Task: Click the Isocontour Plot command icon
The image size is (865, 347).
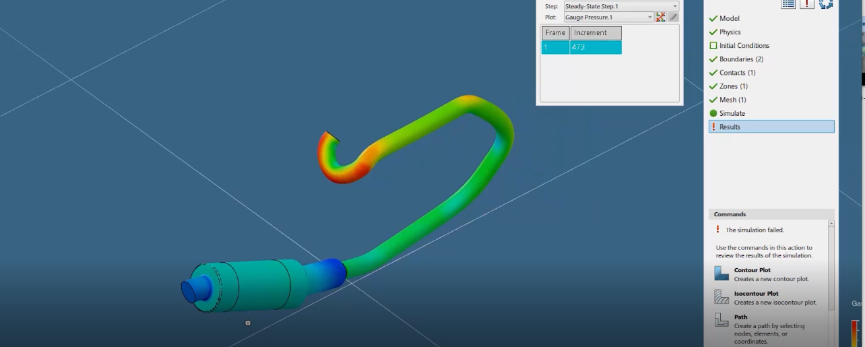Action: pyautogui.click(x=722, y=296)
